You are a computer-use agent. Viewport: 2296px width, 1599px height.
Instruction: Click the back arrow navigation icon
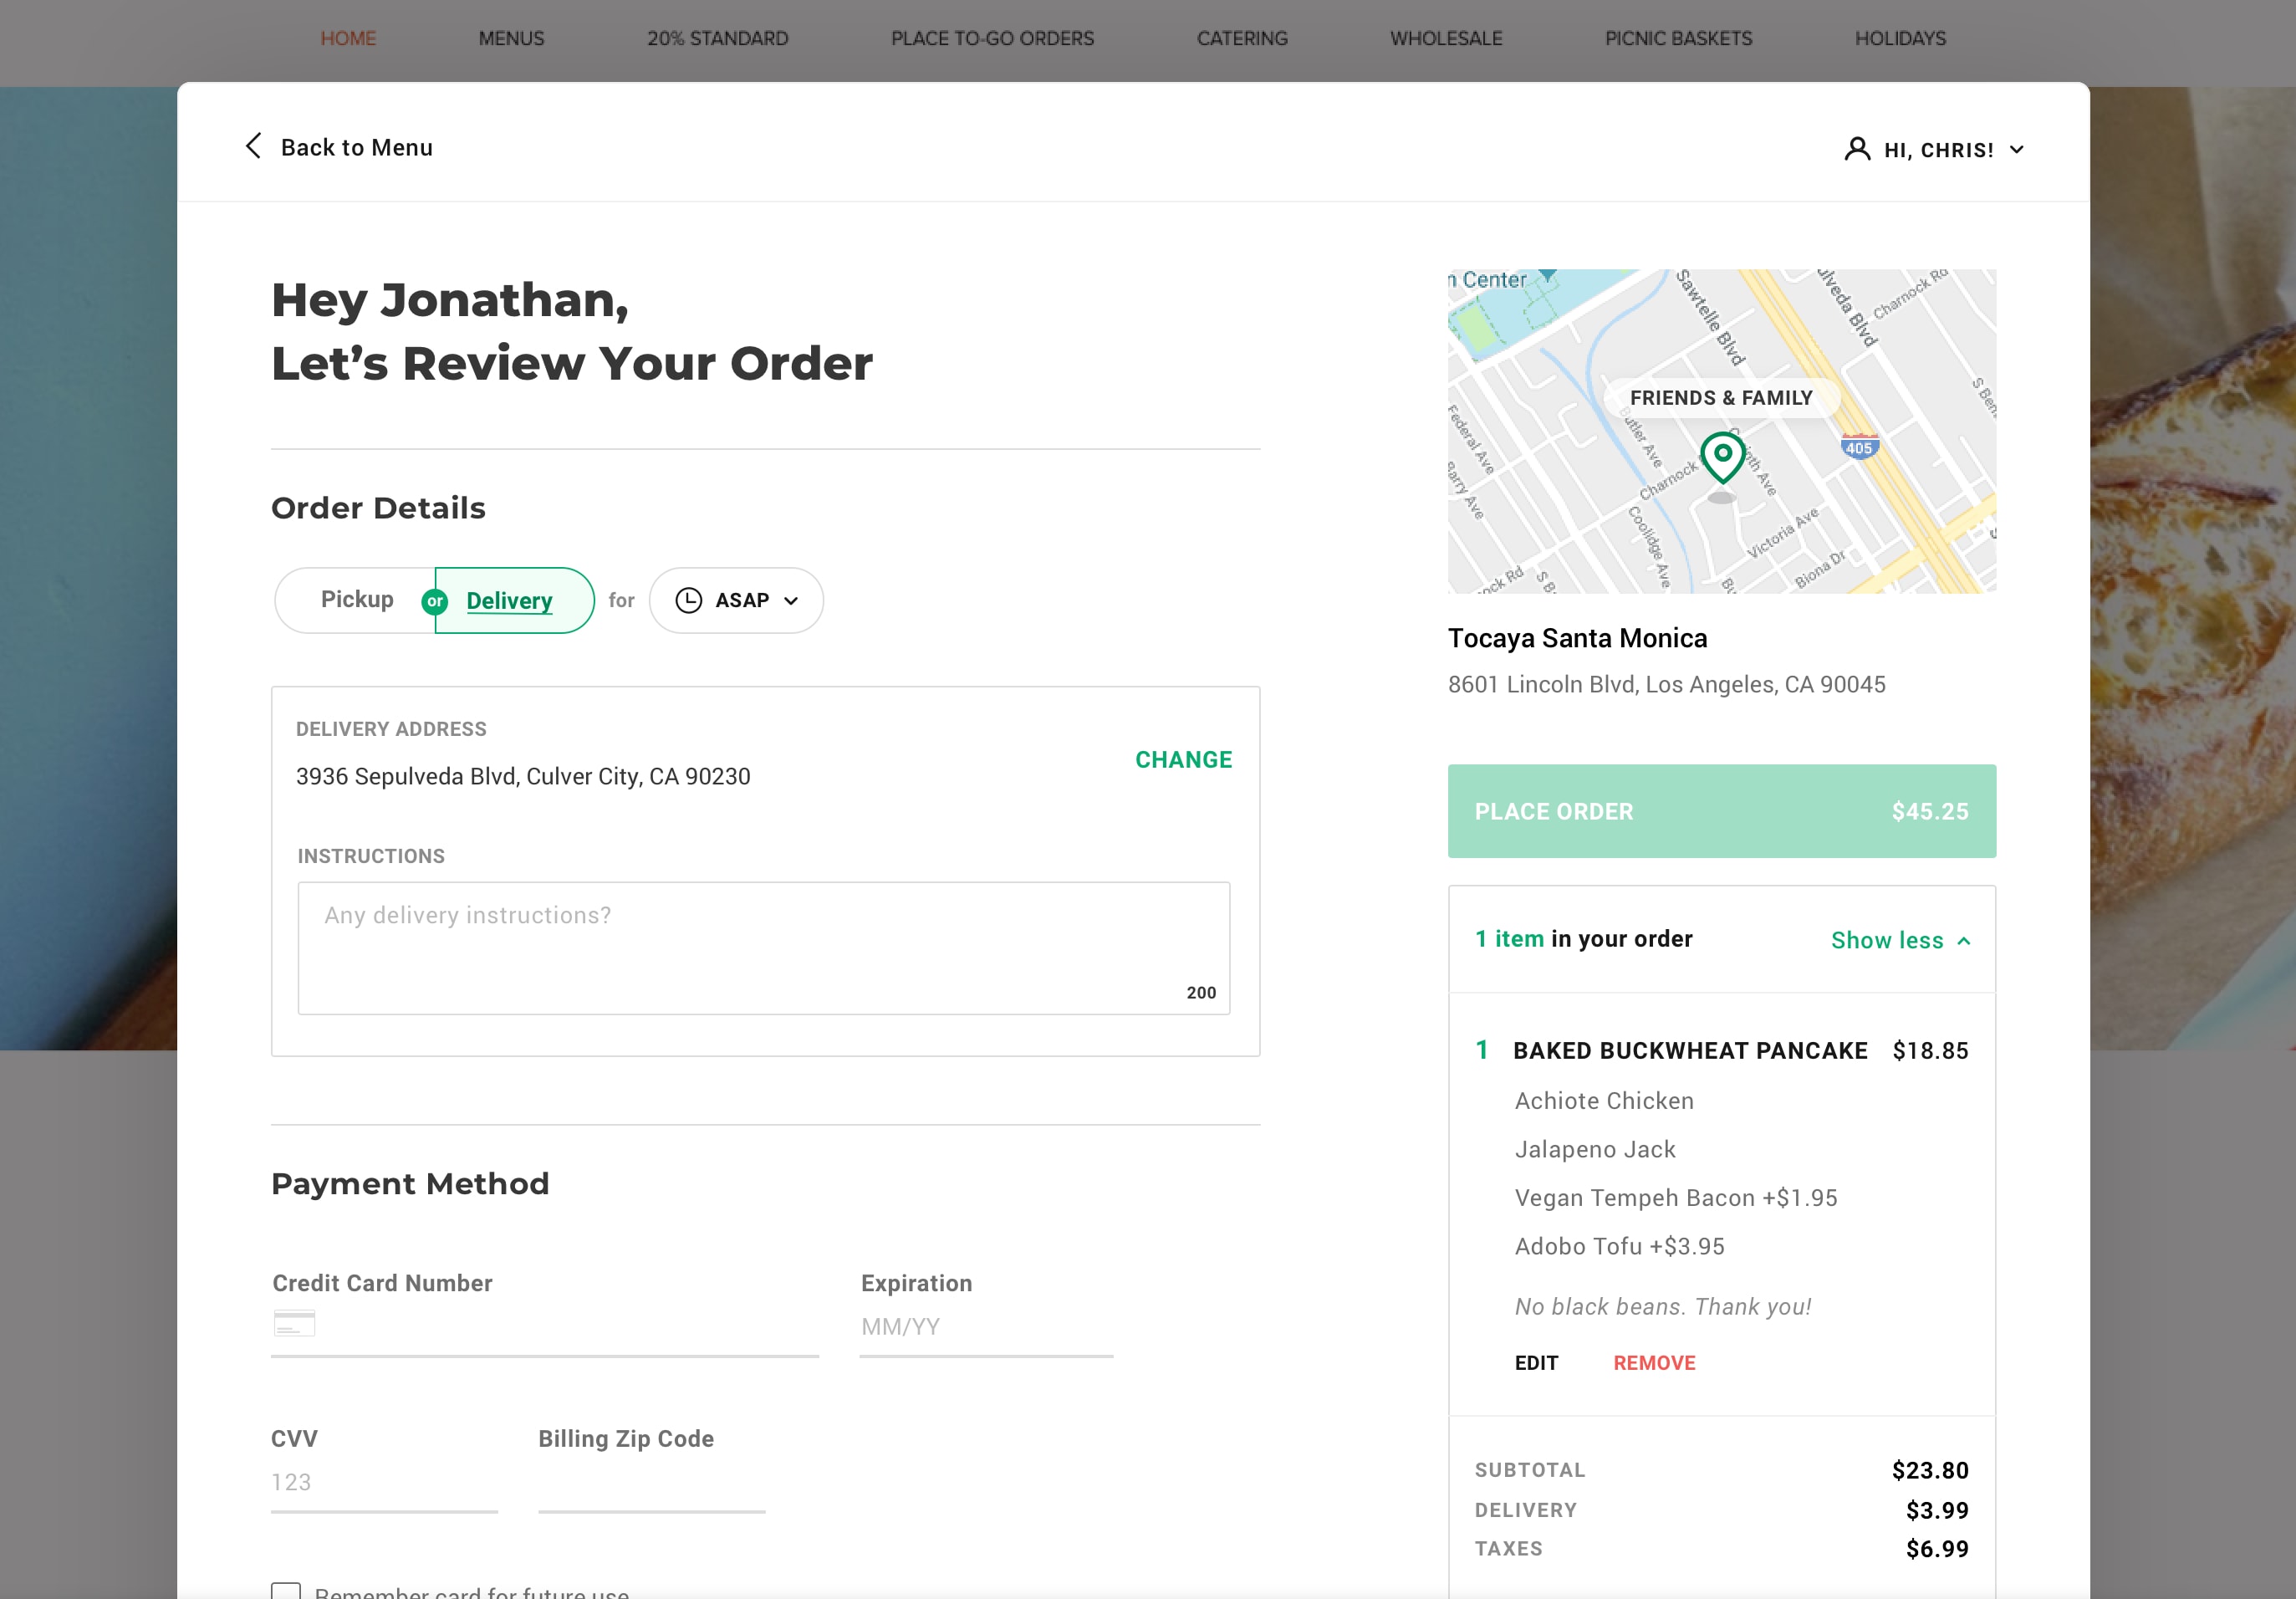255,146
